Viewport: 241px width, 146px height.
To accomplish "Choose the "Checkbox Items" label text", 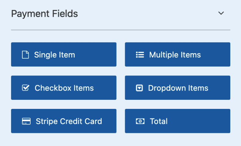I will pos(64,88).
